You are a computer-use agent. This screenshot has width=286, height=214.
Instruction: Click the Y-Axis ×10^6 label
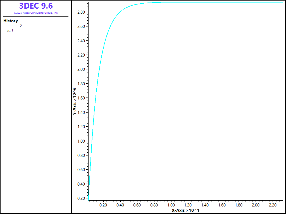coord(75,101)
